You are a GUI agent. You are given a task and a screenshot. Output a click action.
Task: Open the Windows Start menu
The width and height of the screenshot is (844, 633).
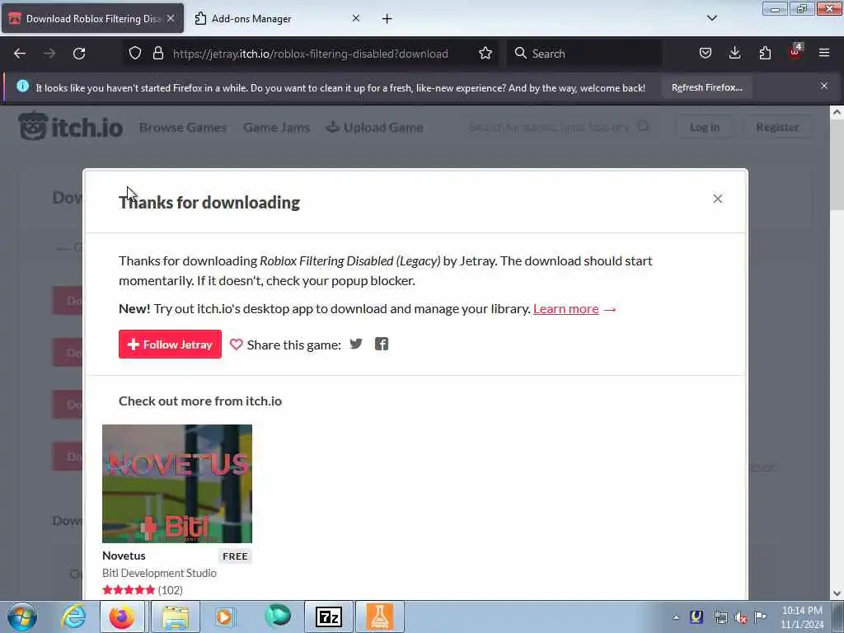(22, 617)
